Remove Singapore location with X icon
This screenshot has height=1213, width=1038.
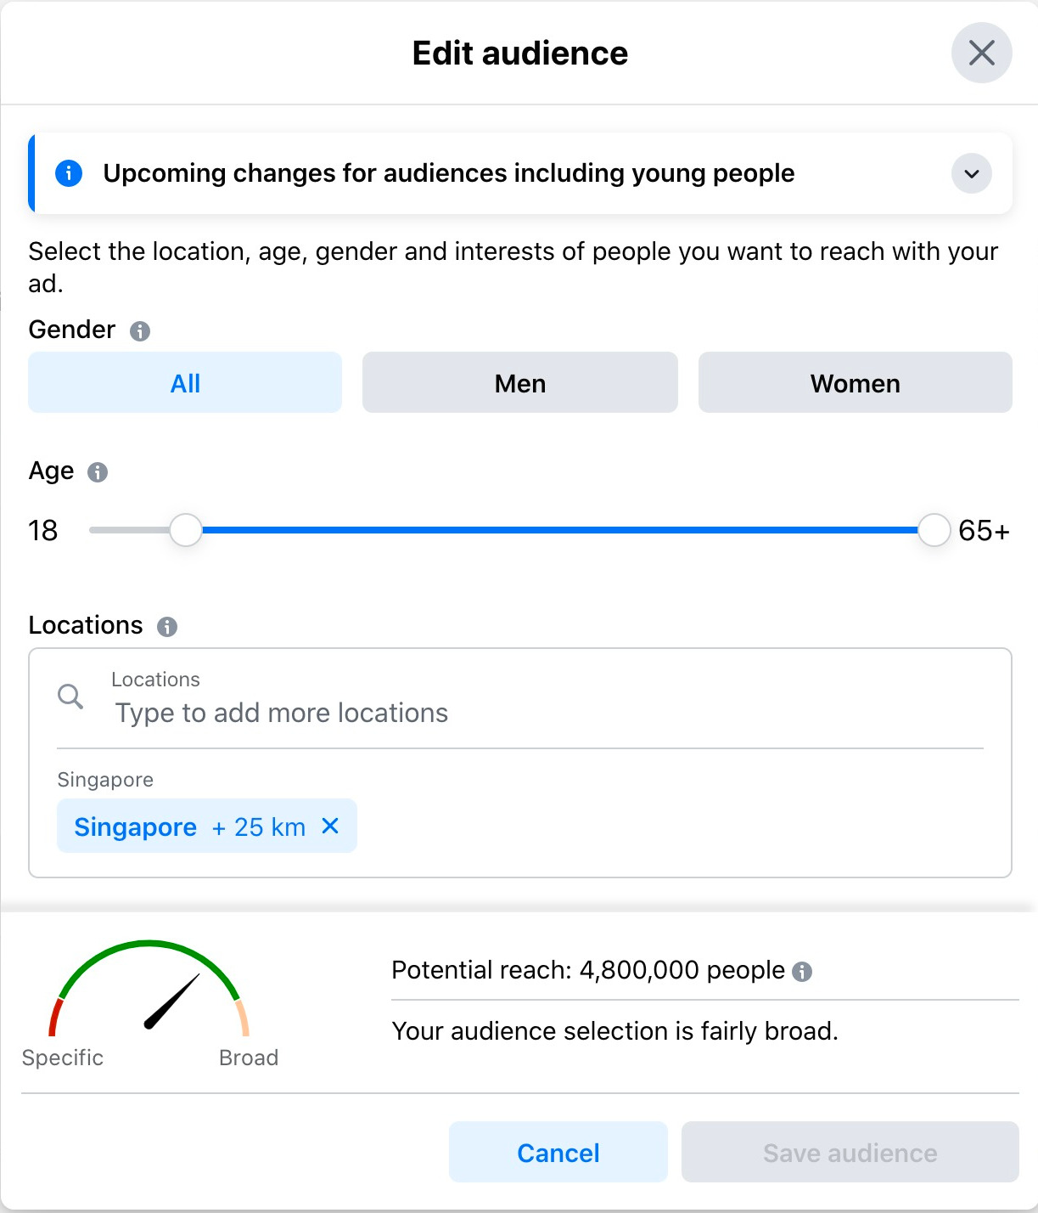(x=330, y=826)
